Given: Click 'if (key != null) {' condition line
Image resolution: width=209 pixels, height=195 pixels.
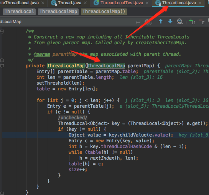Looking at the screenshot, I should coord(82,129).
